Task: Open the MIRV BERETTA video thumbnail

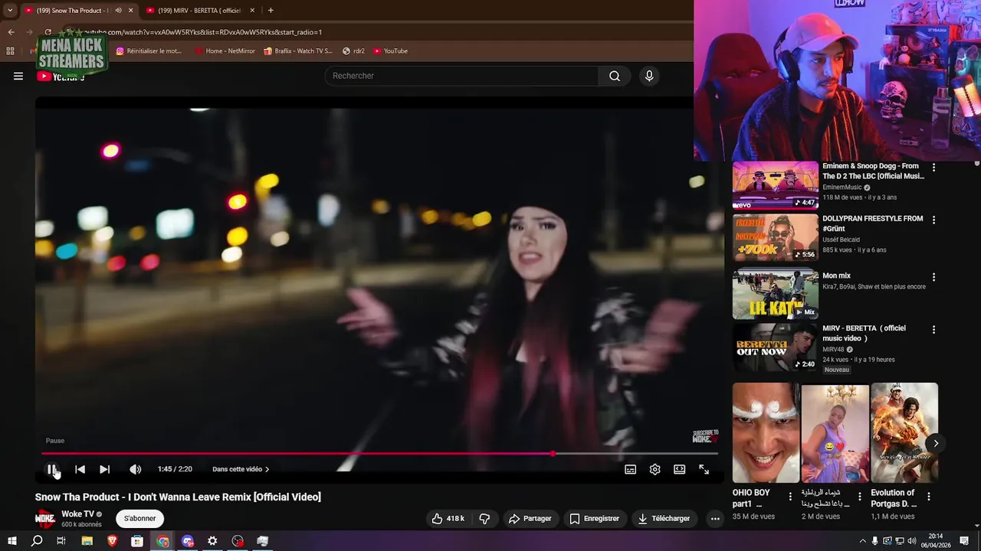Action: pyautogui.click(x=775, y=347)
